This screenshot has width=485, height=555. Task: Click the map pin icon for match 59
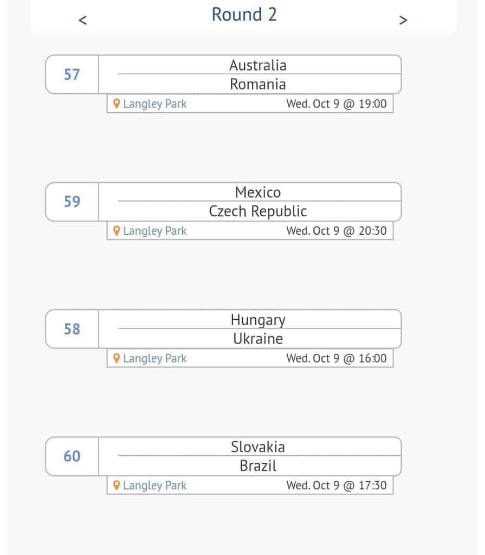pos(117,231)
